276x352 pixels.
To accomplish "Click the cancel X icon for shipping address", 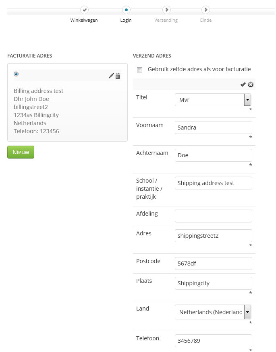I will pyautogui.click(x=251, y=84).
